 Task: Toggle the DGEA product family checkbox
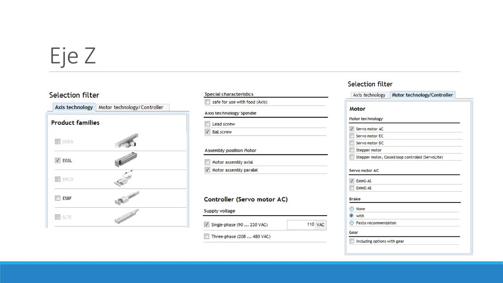[57, 141]
